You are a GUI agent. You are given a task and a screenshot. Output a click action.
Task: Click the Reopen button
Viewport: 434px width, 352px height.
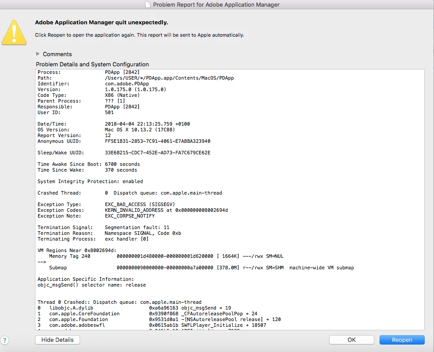(x=402, y=340)
